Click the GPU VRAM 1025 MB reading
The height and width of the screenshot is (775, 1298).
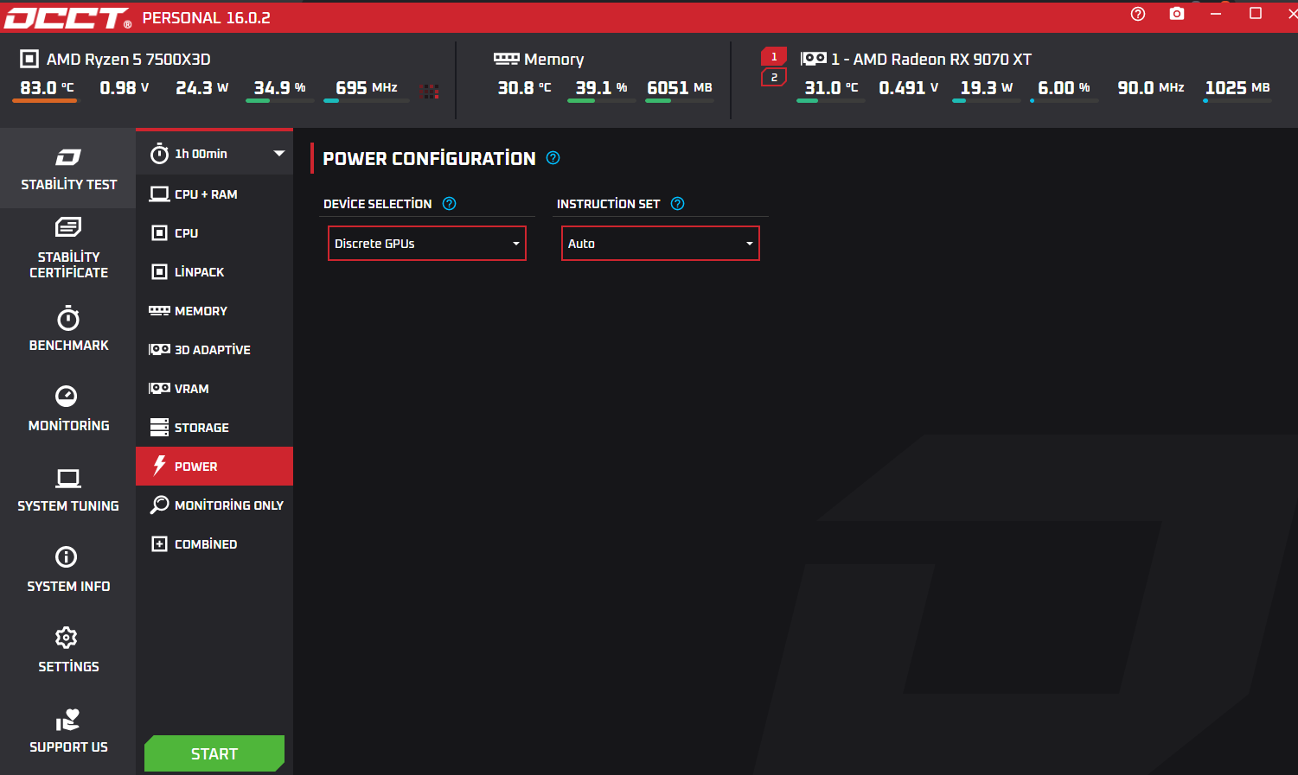pyautogui.click(x=1237, y=88)
